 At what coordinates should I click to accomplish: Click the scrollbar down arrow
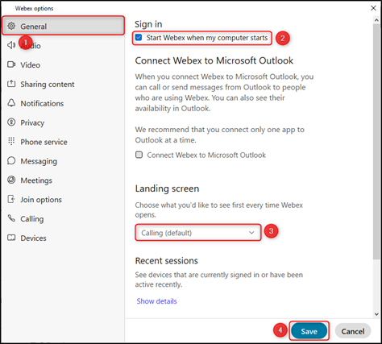point(376,314)
